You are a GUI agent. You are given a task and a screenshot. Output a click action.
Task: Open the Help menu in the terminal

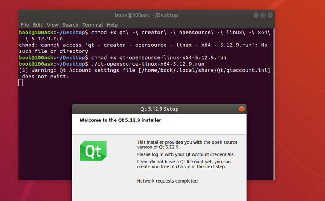[x=112, y=25]
